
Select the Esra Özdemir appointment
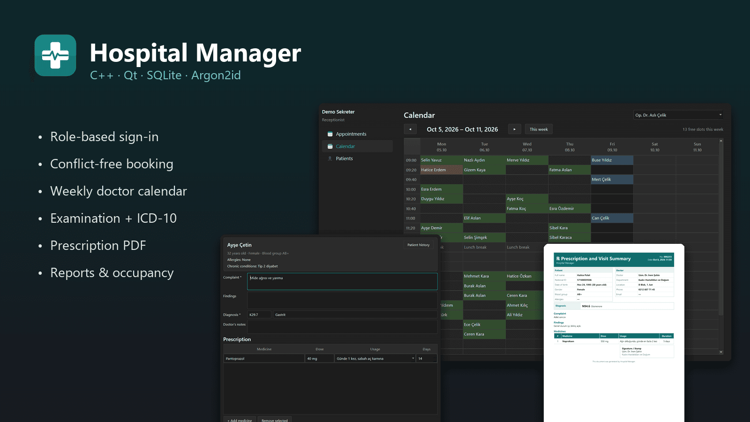570,209
